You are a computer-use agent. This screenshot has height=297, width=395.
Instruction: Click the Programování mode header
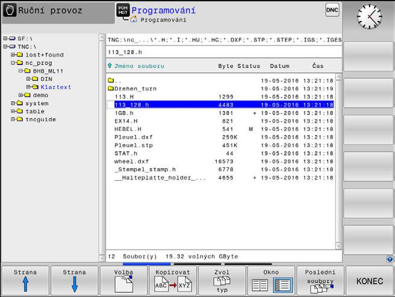pyautogui.click(x=164, y=10)
